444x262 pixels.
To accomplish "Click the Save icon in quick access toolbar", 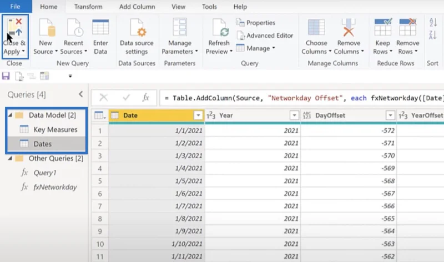I will (x=6, y=76).
